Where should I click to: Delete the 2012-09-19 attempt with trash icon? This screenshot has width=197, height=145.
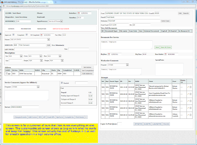[x=191, y=115]
